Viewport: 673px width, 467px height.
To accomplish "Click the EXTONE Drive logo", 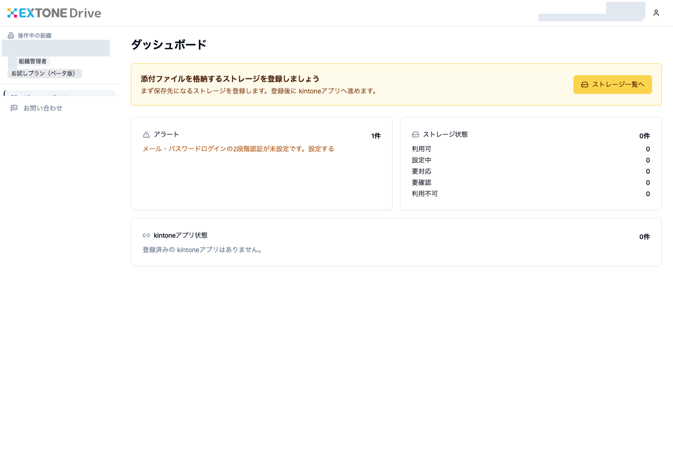I will coord(54,13).
